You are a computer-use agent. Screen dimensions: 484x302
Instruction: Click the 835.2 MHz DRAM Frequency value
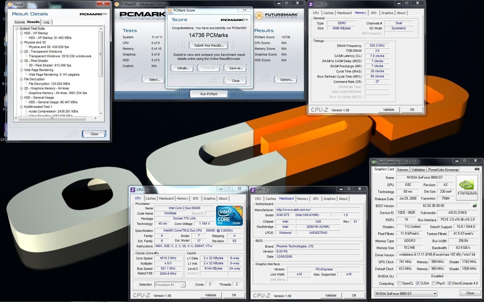[377, 46]
